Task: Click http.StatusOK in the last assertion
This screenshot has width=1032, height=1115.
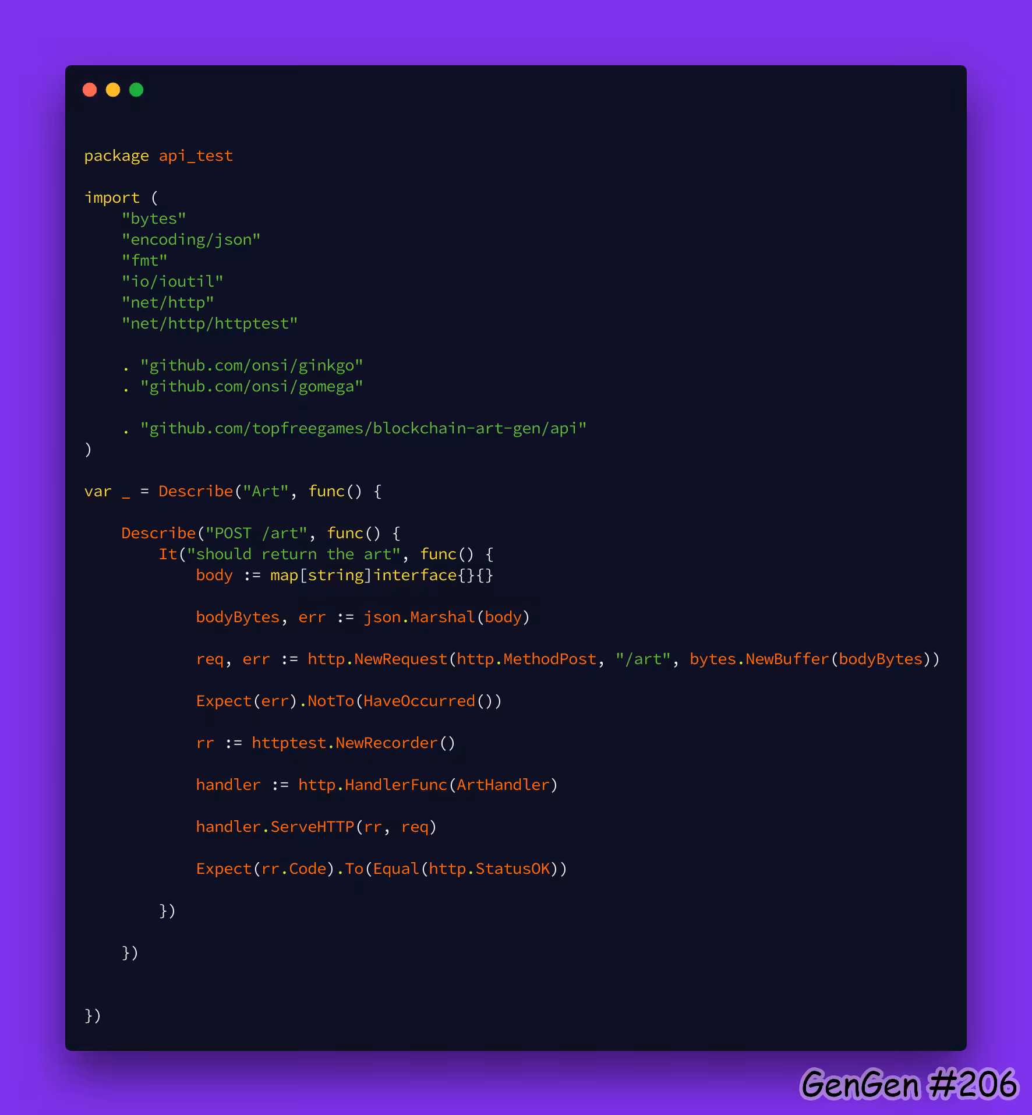Action: (x=489, y=869)
